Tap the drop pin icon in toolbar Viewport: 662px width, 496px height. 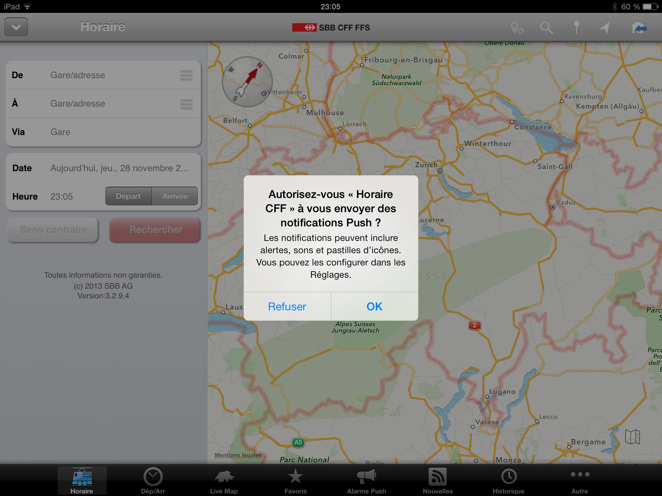(x=576, y=28)
